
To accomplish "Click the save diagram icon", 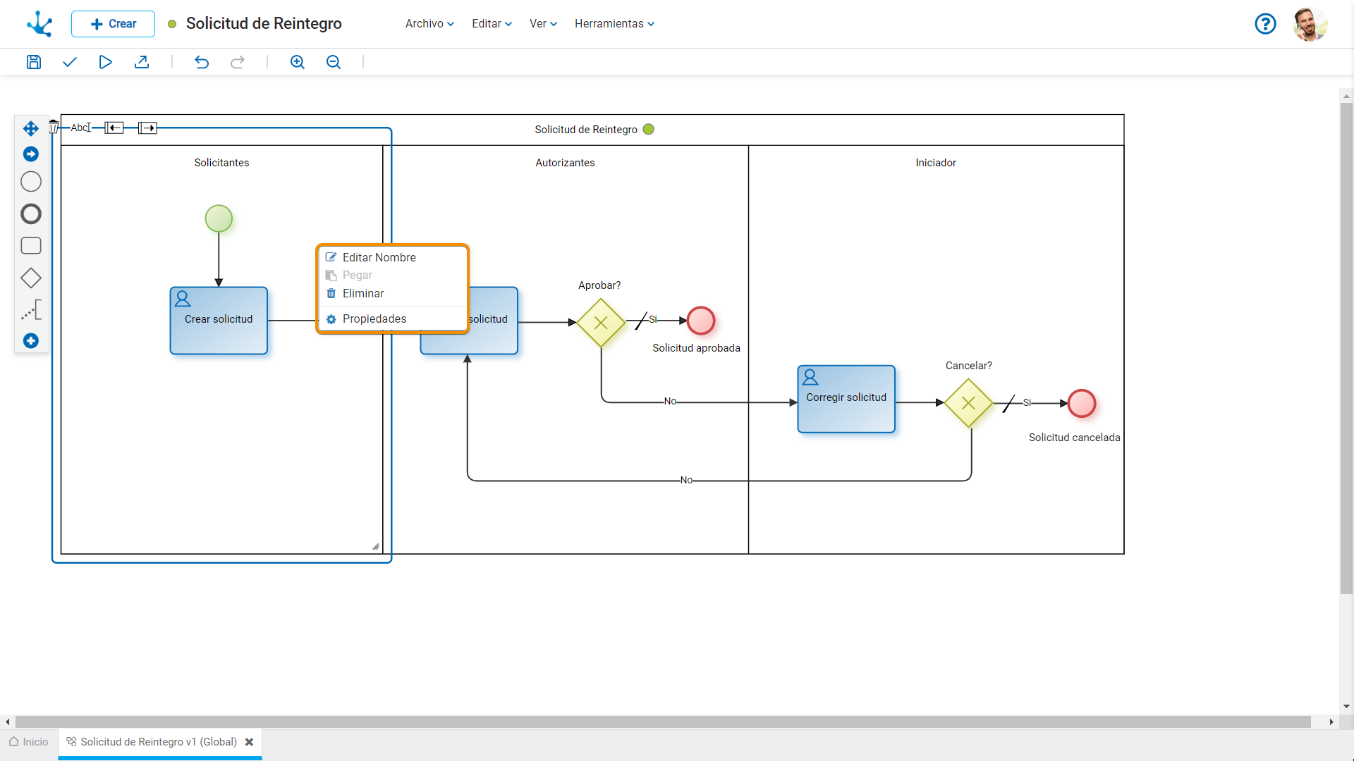I will click(34, 62).
